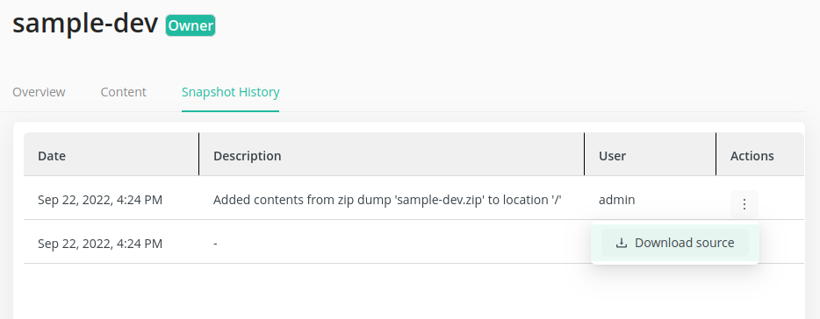
Task: Choose Download source from the actions menu
Action: pos(674,243)
